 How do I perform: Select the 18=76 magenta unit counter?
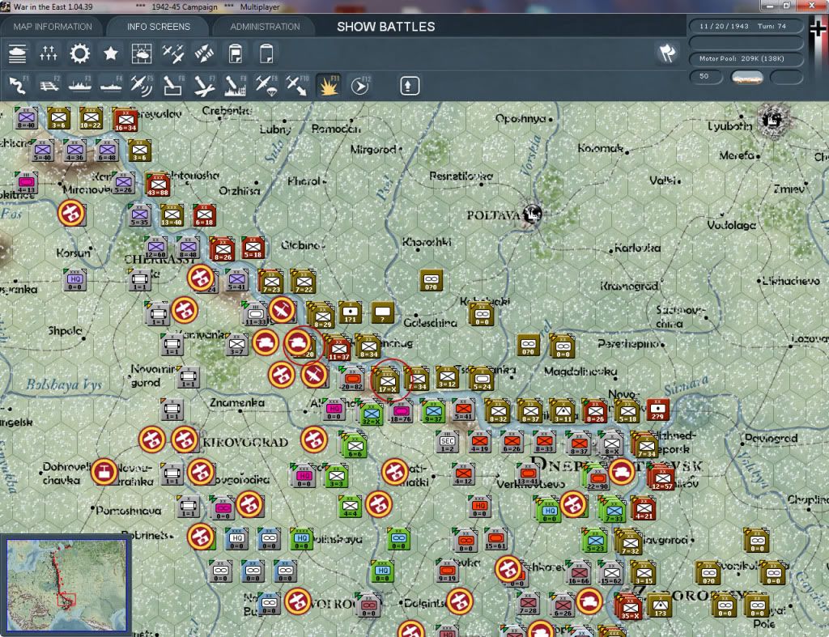(401, 411)
